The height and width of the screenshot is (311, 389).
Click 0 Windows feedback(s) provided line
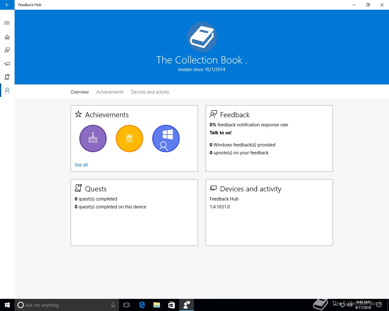(x=243, y=145)
